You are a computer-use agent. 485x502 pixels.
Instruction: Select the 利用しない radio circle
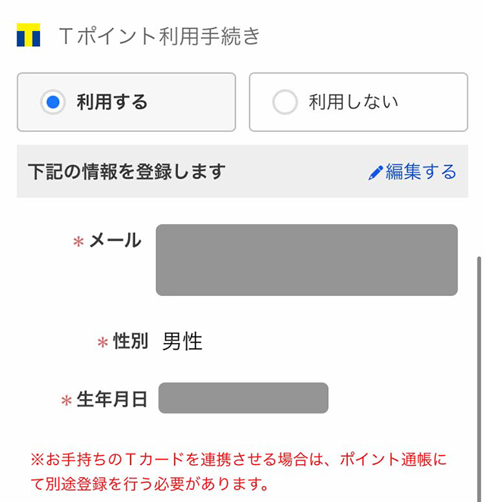285,102
